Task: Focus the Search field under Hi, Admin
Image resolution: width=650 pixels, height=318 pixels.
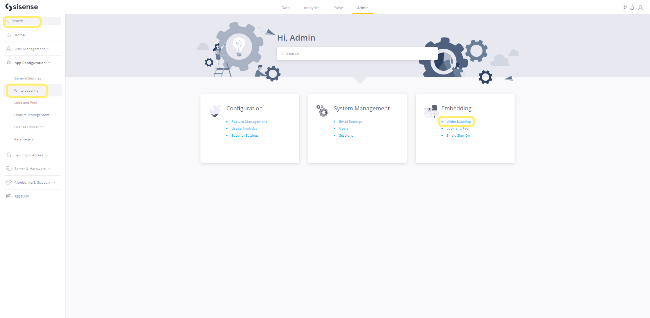Action: (x=357, y=53)
